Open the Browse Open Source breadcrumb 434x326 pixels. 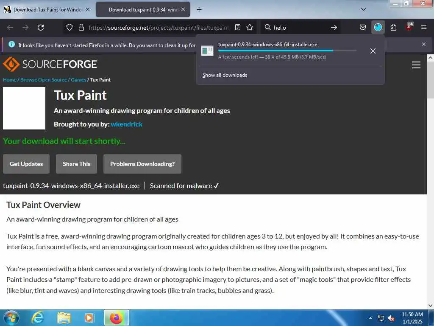44,80
